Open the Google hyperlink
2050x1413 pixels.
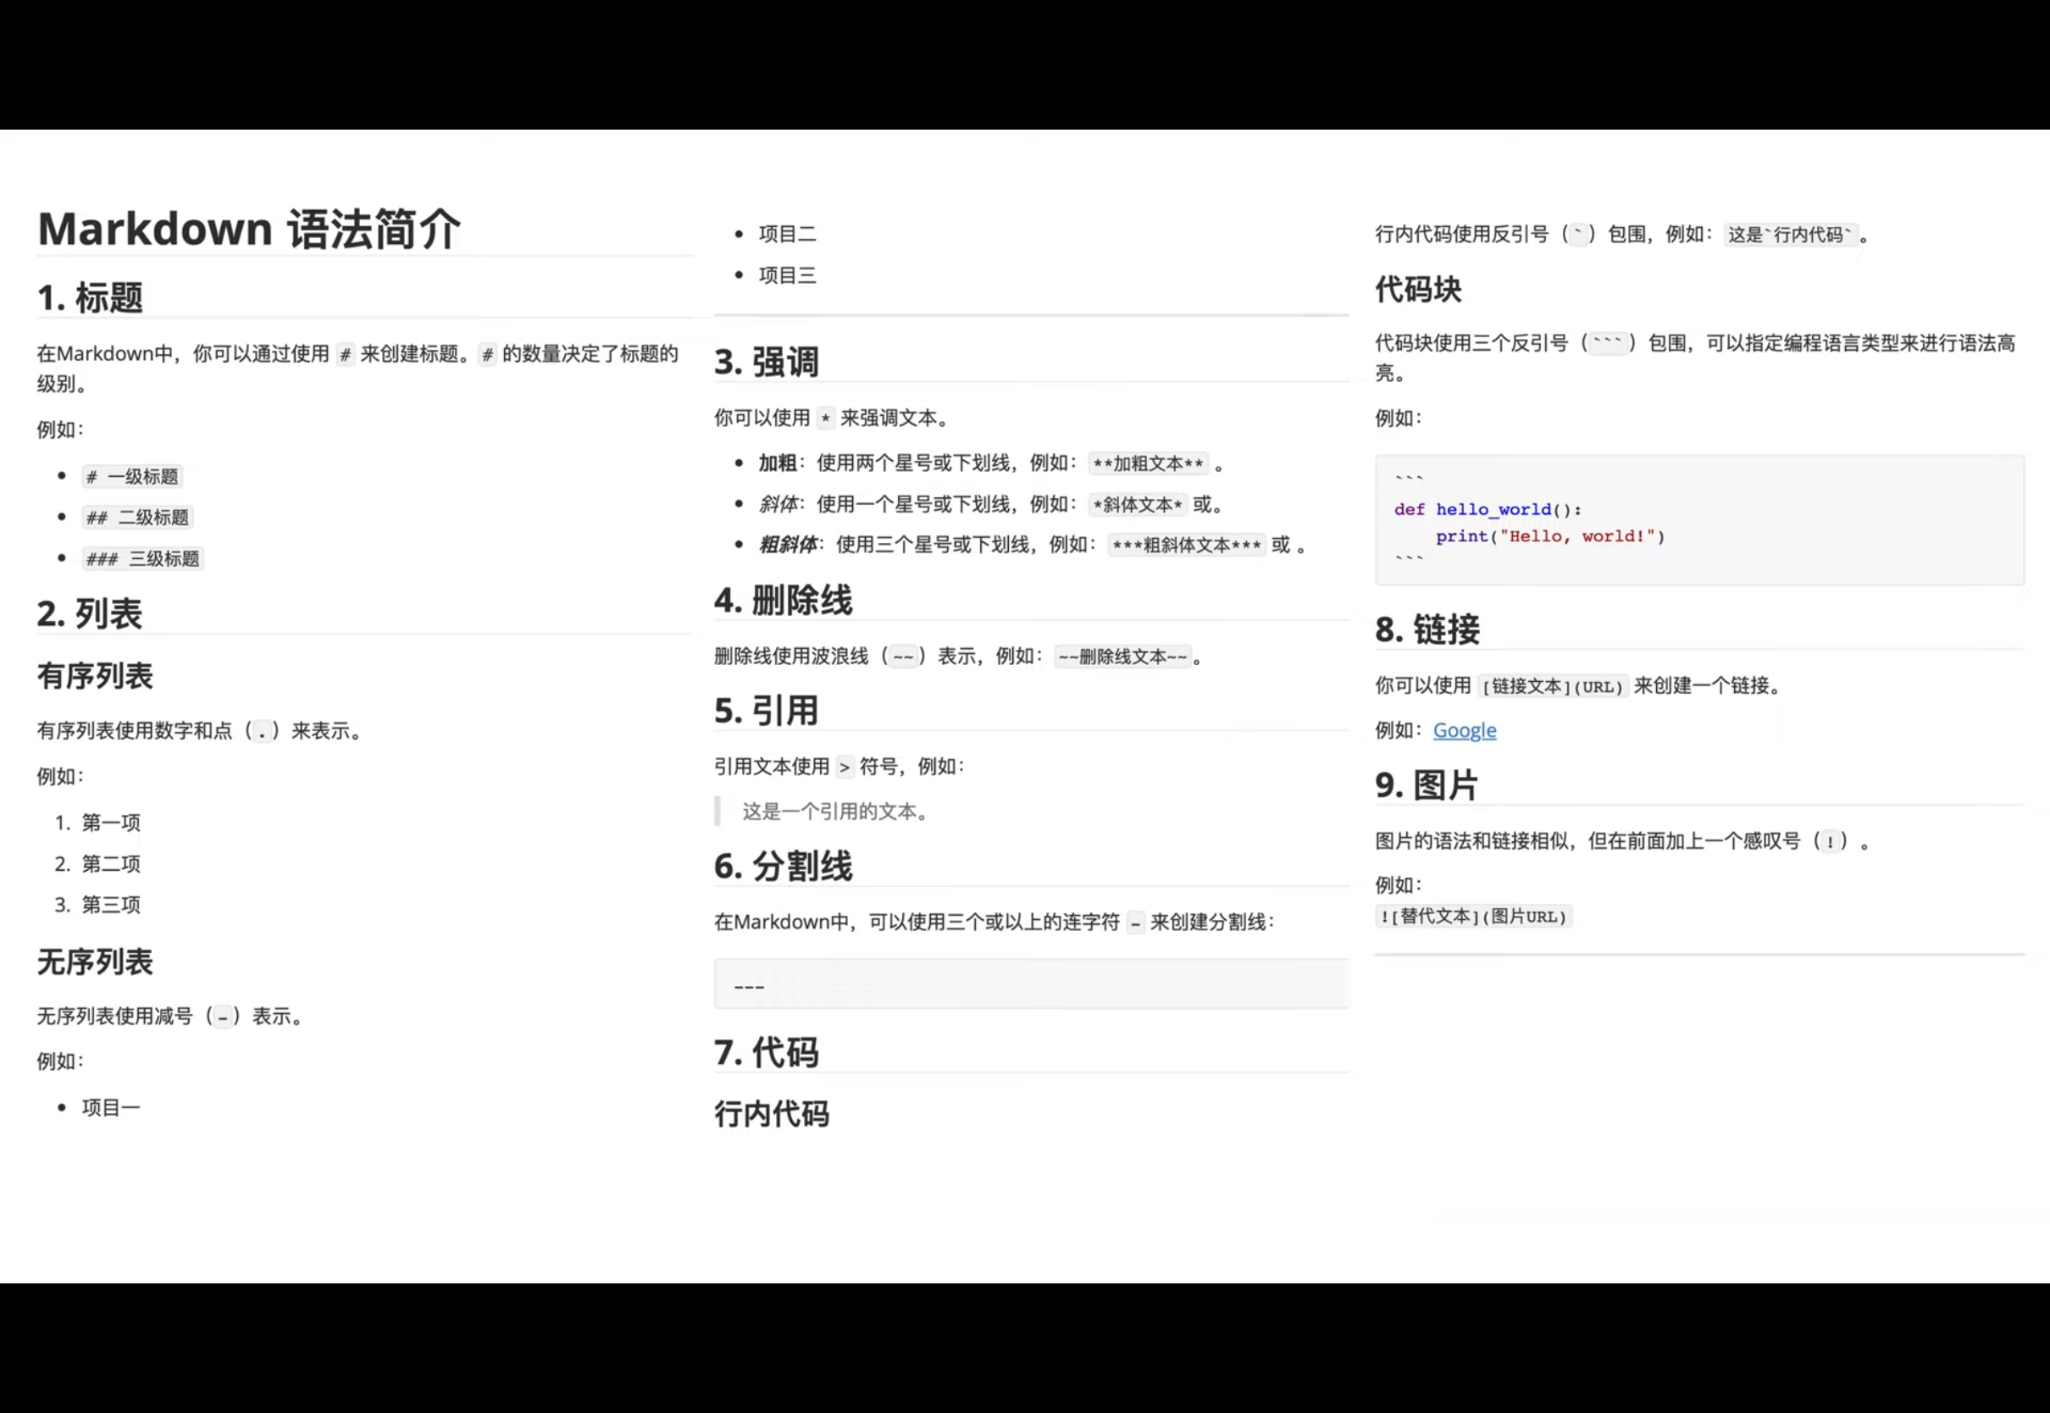tap(1464, 730)
